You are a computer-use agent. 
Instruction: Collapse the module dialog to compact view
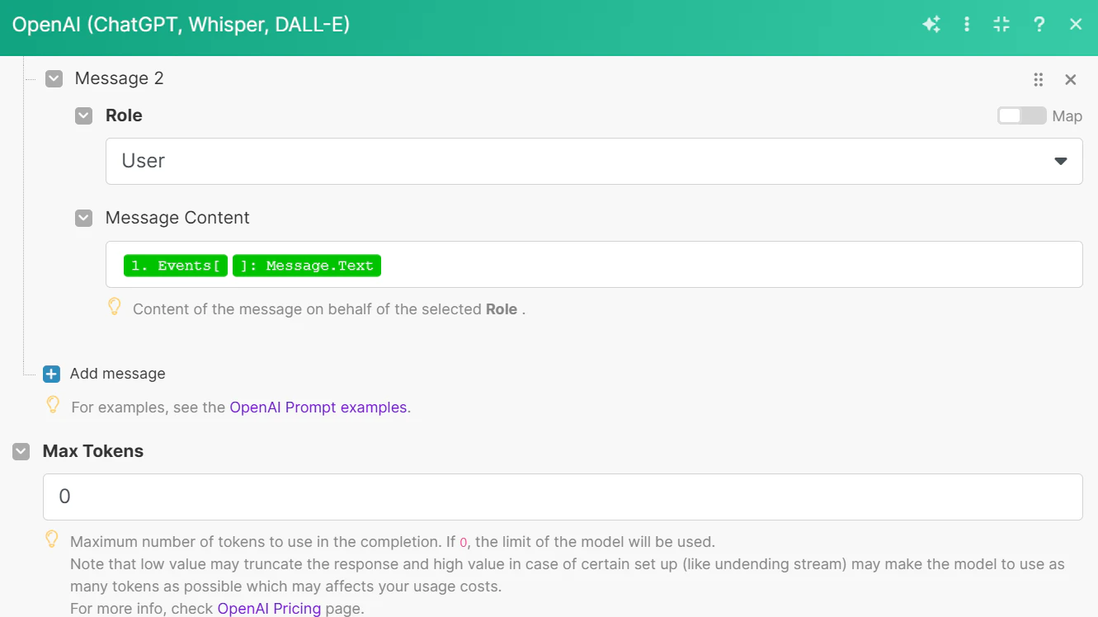(x=1001, y=25)
